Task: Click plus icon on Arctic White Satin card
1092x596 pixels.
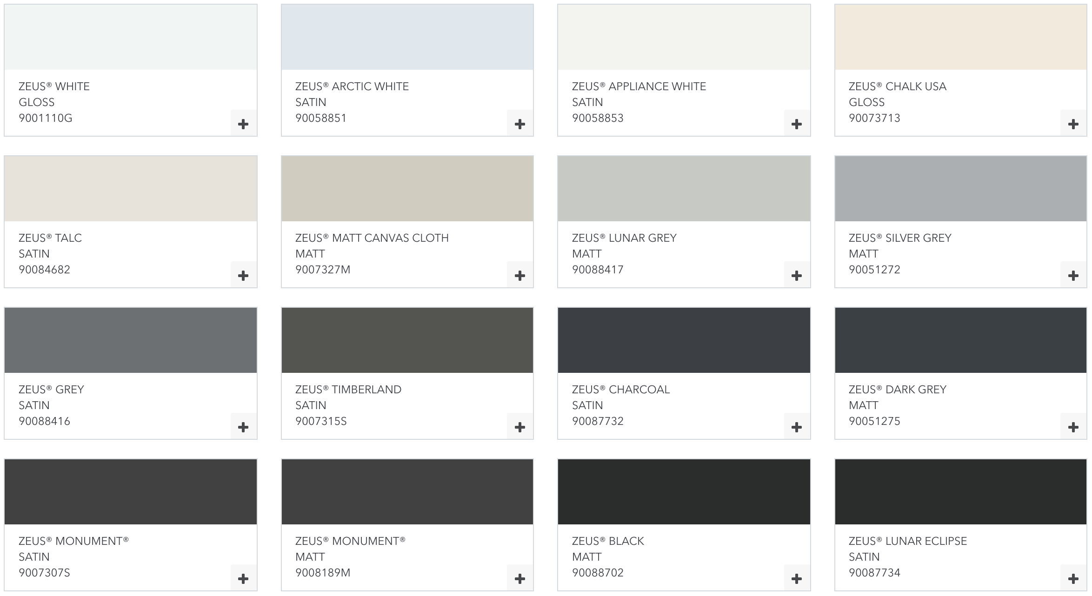Action: [520, 124]
